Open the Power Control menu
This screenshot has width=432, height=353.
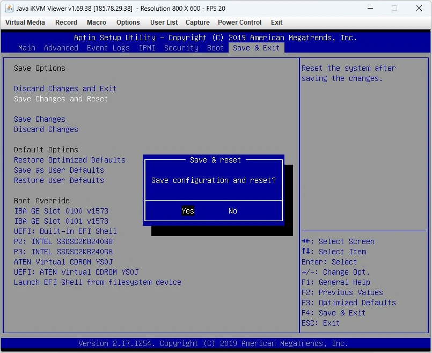pos(239,23)
